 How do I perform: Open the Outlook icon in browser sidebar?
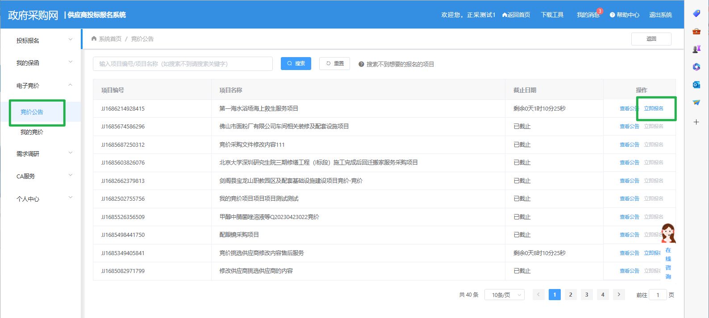tap(696, 85)
